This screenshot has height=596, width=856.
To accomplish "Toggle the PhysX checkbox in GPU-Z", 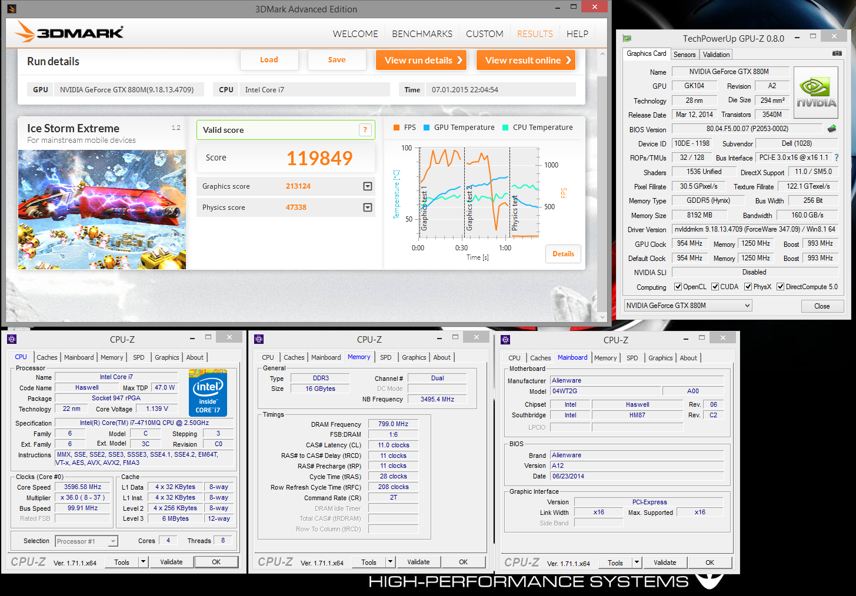I will (748, 287).
